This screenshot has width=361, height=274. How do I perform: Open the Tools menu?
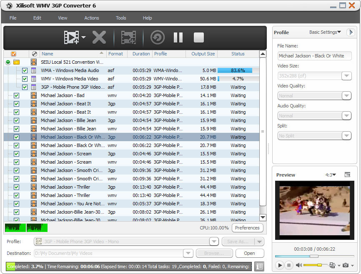(x=121, y=18)
